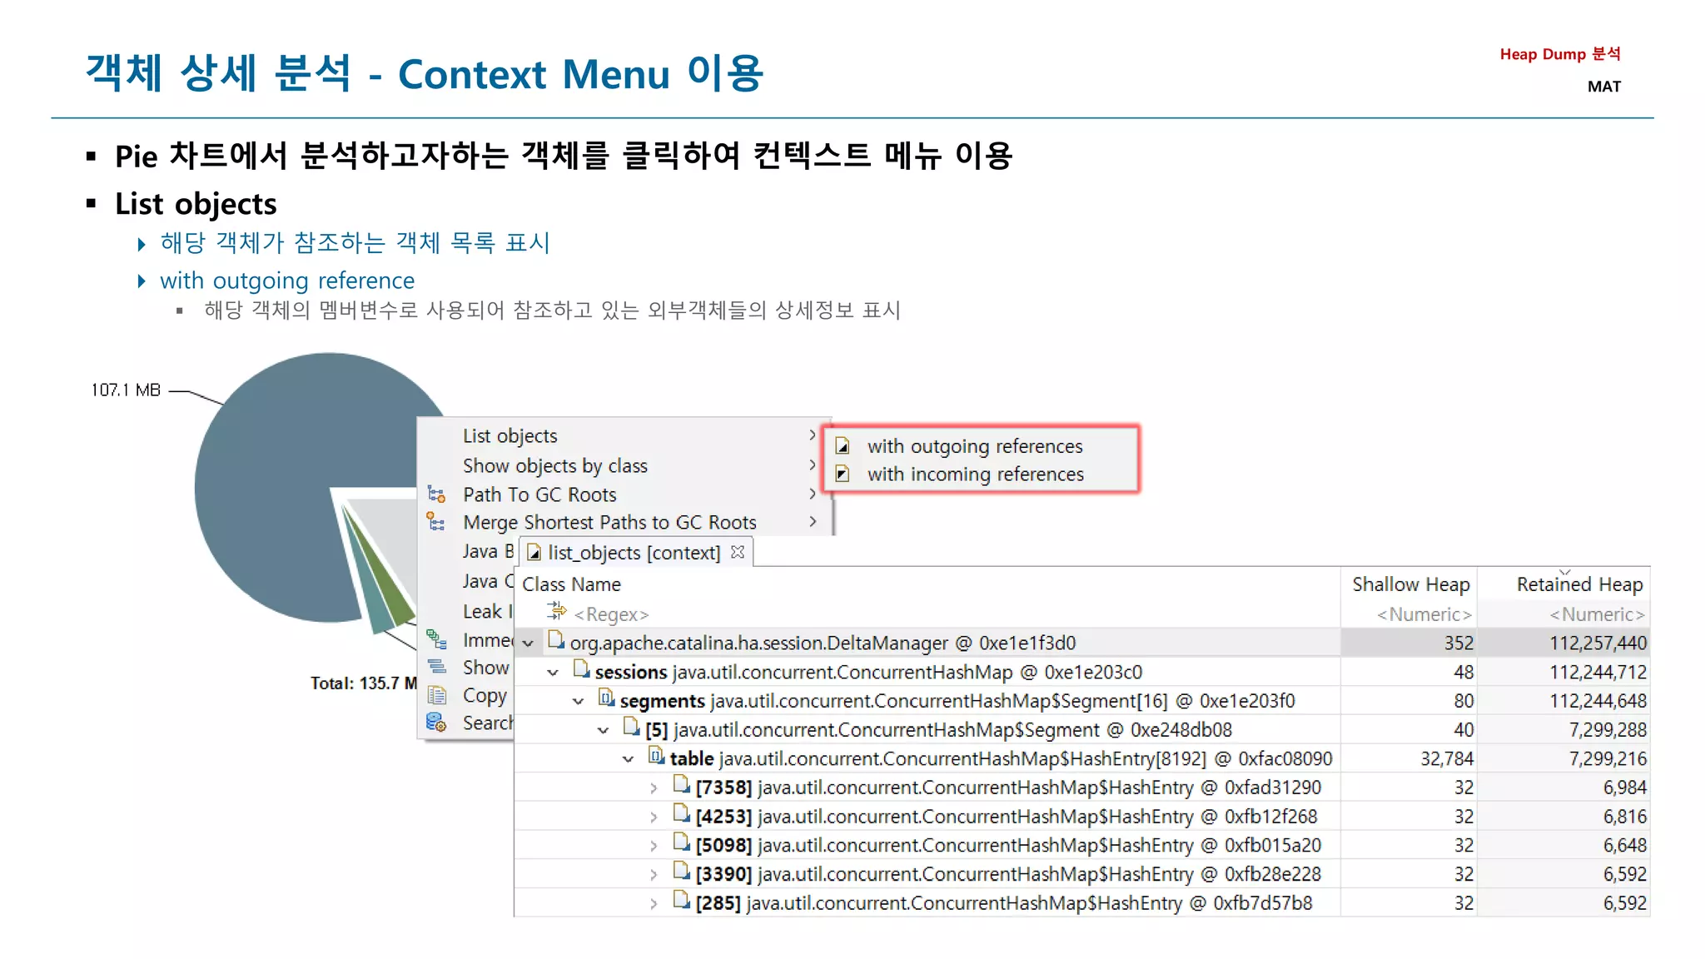Select segments Segment[16] @ 0xe1e203f0

(957, 702)
